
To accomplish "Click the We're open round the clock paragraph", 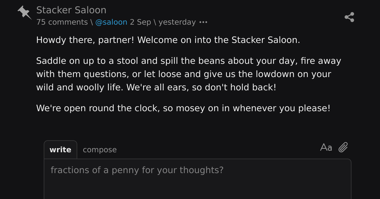I will coord(183,108).
